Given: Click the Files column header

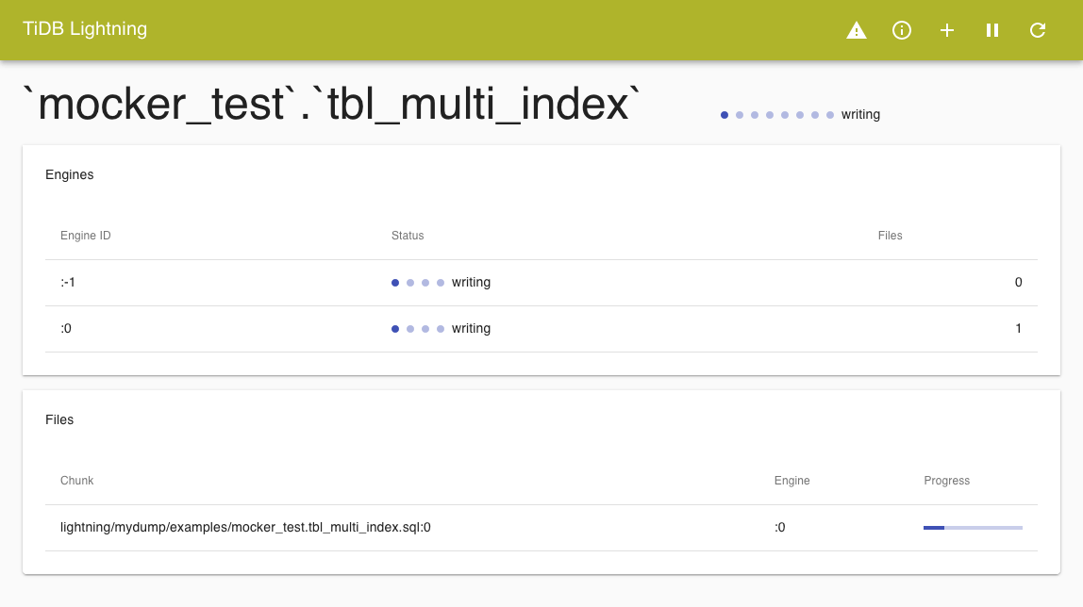Looking at the screenshot, I should pos(890,236).
